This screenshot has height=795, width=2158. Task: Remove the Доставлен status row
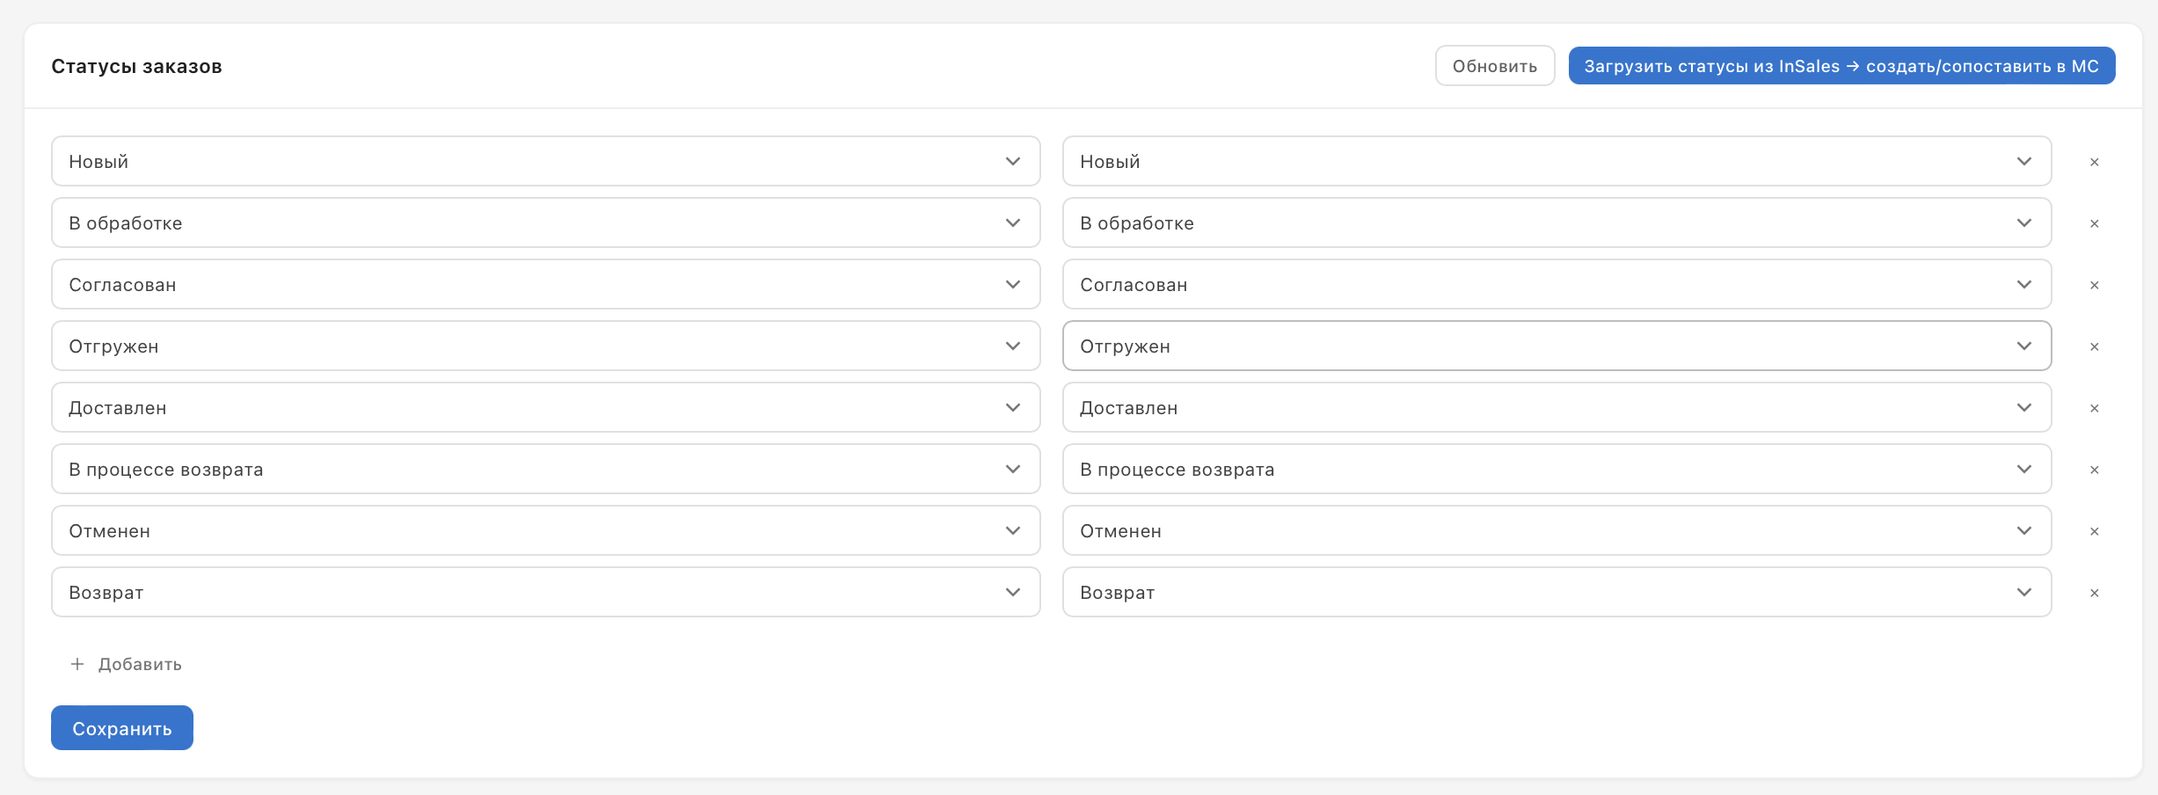[x=2094, y=408]
